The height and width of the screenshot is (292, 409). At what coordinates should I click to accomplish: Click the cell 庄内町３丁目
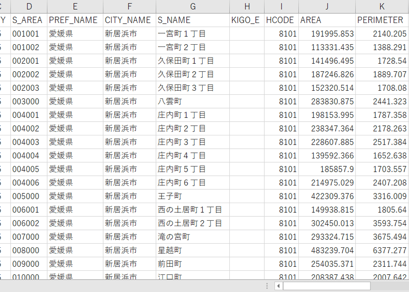(193, 142)
